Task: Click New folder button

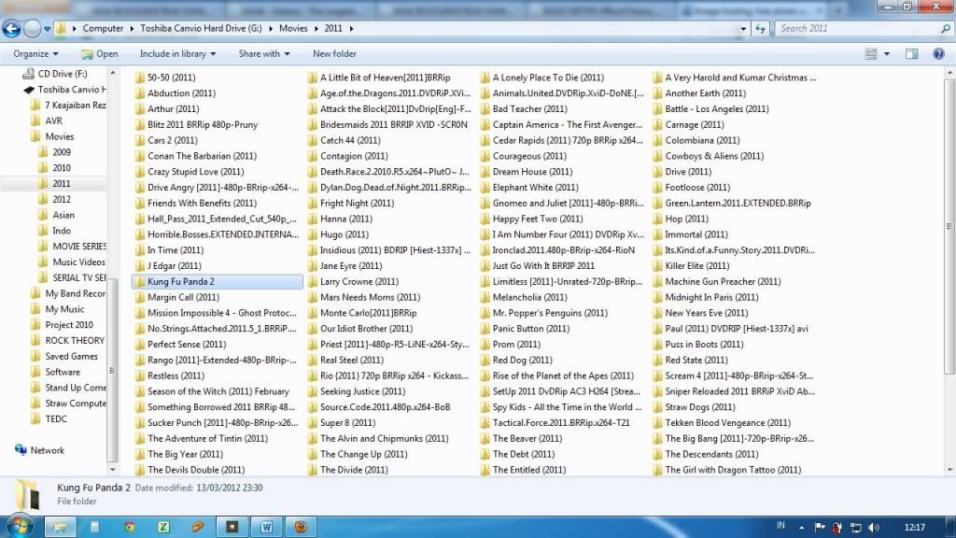Action: pos(334,53)
